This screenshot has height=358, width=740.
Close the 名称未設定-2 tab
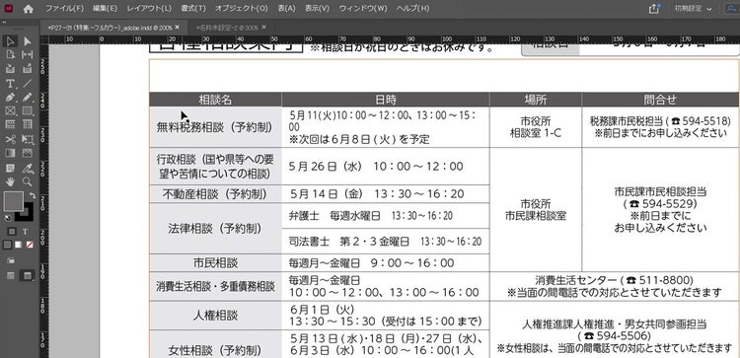(263, 28)
